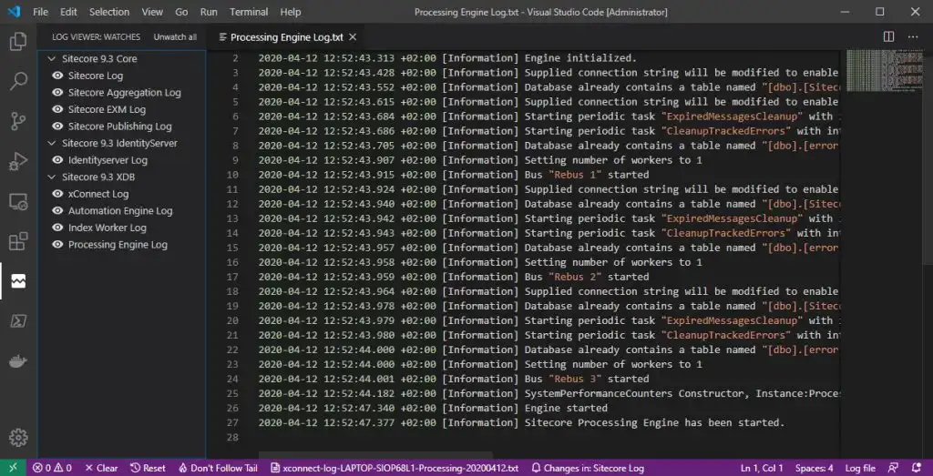Click Changes in: Sitecore Log notice

pyautogui.click(x=588, y=468)
